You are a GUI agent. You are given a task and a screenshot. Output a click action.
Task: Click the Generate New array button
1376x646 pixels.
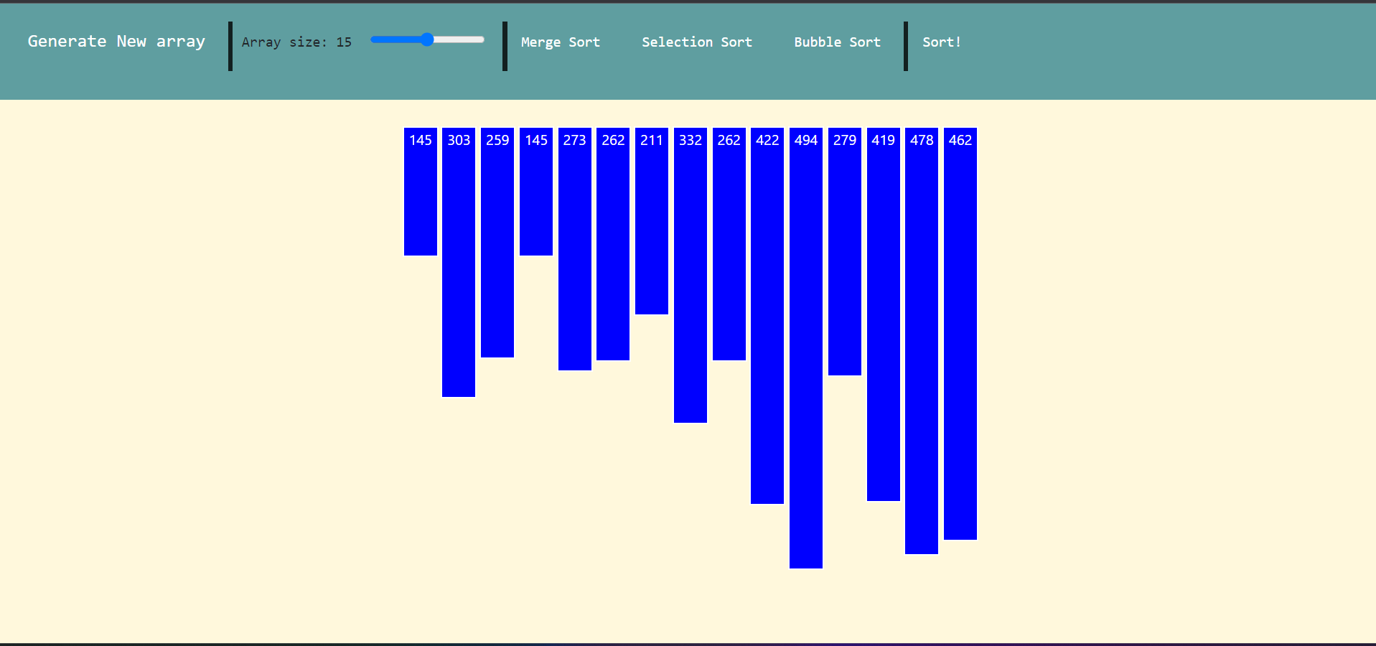click(x=116, y=42)
